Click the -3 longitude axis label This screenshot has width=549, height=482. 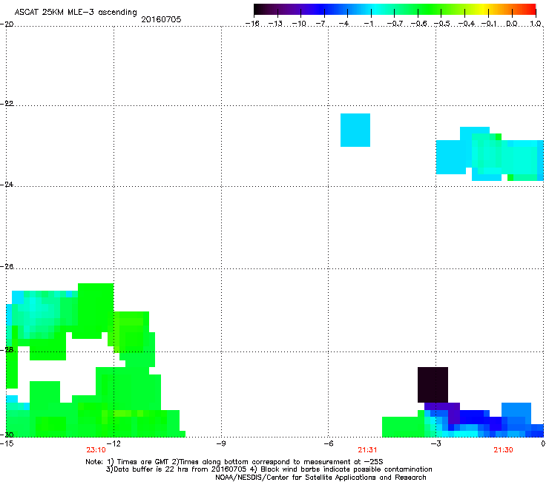pos(435,443)
